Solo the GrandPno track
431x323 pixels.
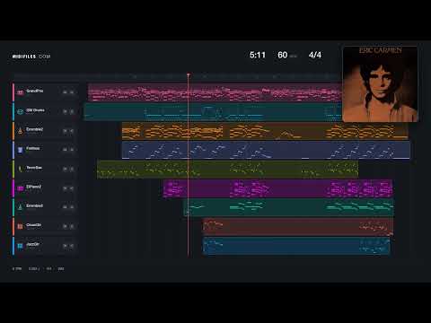click(x=72, y=92)
